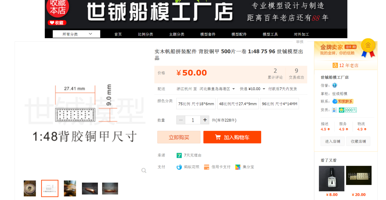386x200 pixels.
Task: Click 掌柜 name 世成船模
Action: tap(340, 94)
